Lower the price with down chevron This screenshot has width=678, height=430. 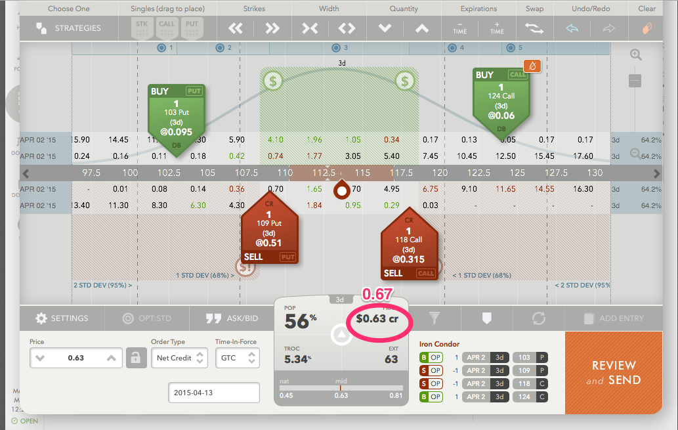click(40, 358)
